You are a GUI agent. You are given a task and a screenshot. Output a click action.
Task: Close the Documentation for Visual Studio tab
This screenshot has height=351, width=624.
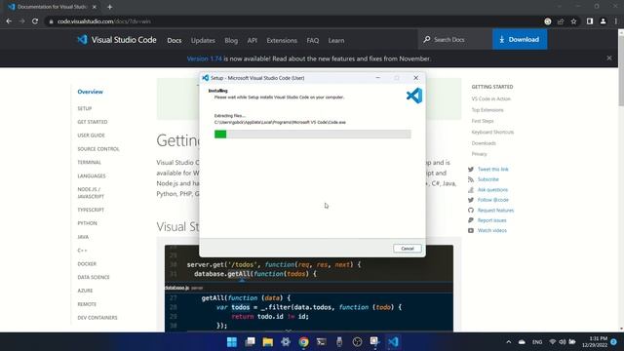pyautogui.click(x=95, y=7)
